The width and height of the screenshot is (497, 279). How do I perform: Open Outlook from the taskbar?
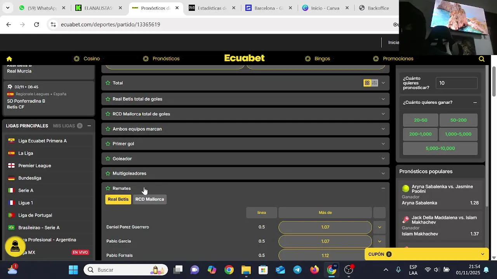pyautogui.click(x=280, y=270)
